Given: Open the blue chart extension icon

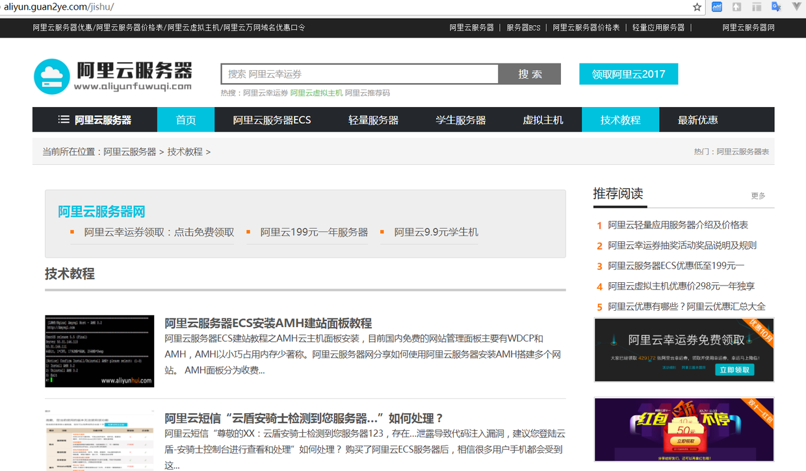Looking at the screenshot, I should click(x=717, y=7).
